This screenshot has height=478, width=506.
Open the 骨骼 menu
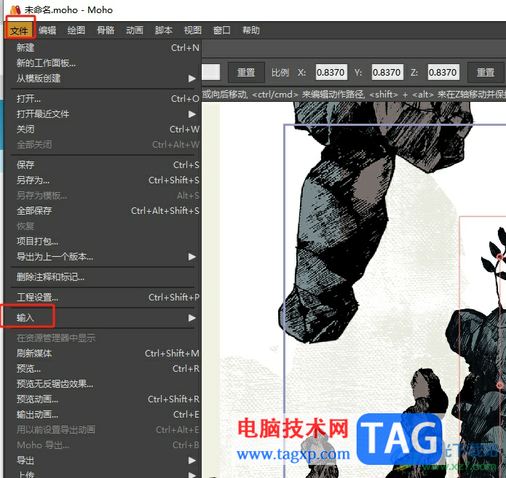tap(106, 31)
